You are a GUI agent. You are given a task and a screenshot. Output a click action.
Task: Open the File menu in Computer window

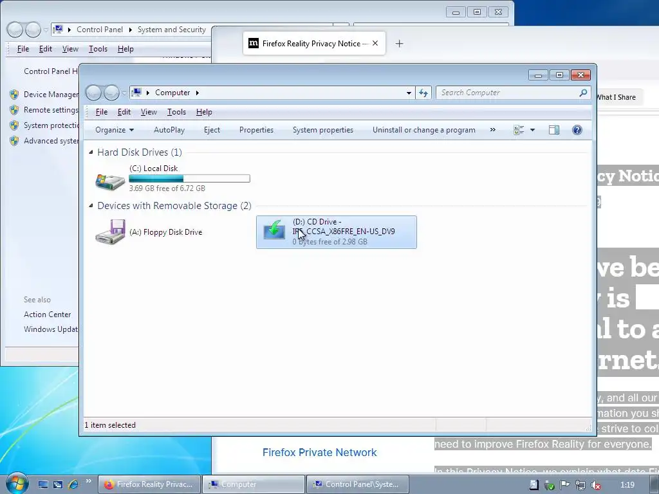click(102, 112)
